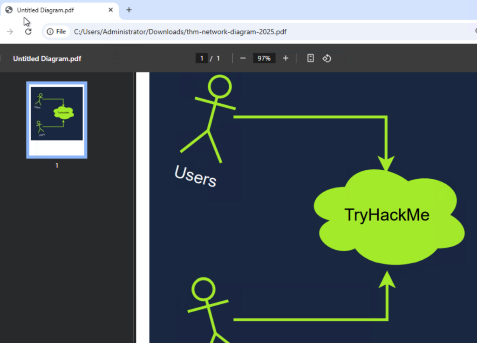
Task: Zoom out using the minus button
Action: click(243, 58)
